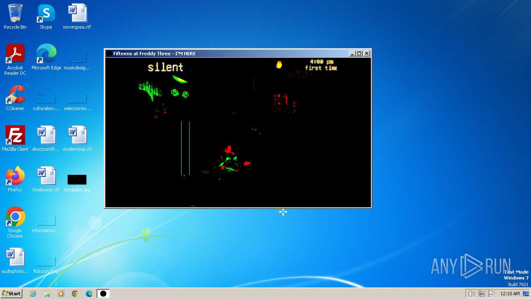The width and height of the screenshot is (531, 299).
Task: Select the studentszip.rtf document
Action: coord(77,139)
